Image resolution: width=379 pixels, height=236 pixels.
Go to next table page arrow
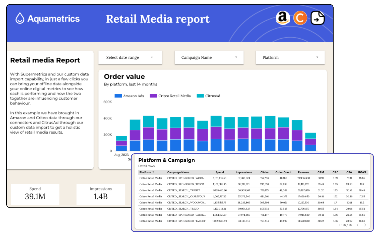click(365, 225)
